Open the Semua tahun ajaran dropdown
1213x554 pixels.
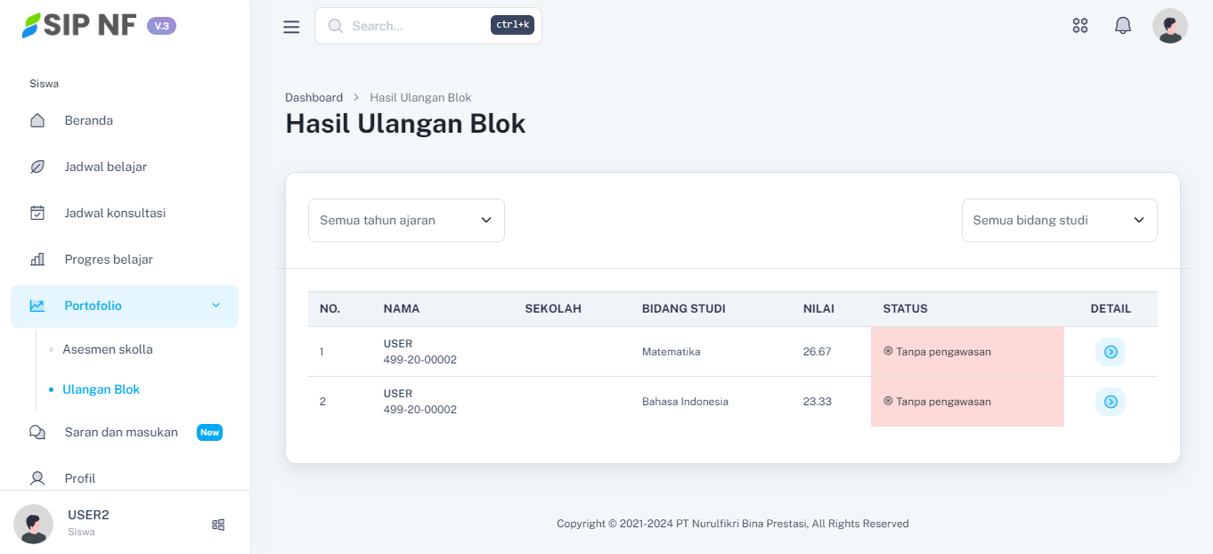click(406, 220)
